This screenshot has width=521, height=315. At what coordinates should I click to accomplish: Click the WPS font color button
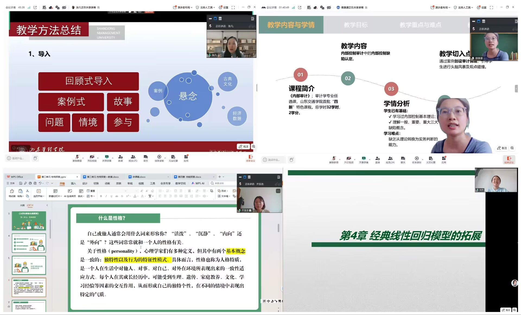point(135,196)
